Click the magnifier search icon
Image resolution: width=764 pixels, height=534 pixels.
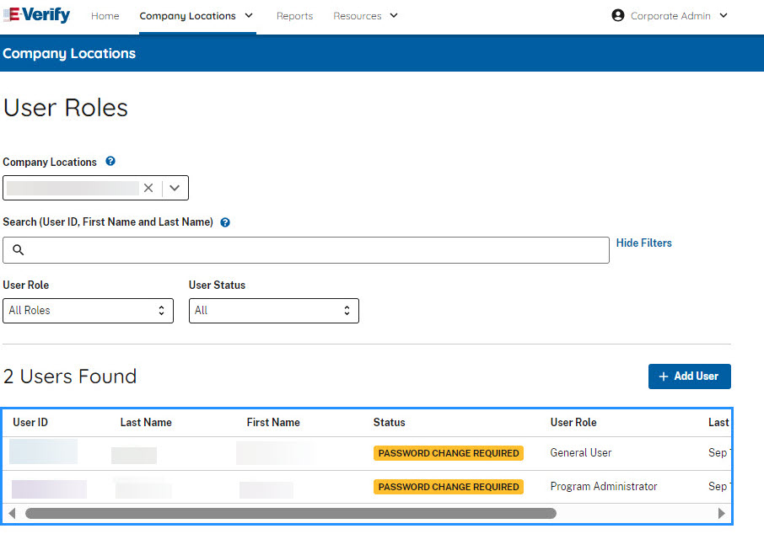tap(18, 249)
